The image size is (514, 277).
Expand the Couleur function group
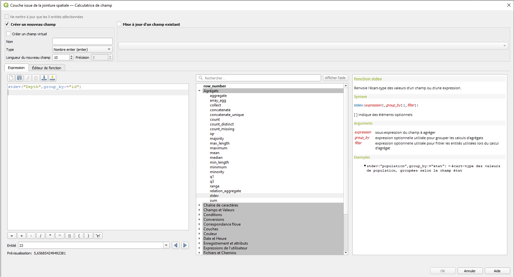[199, 234]
